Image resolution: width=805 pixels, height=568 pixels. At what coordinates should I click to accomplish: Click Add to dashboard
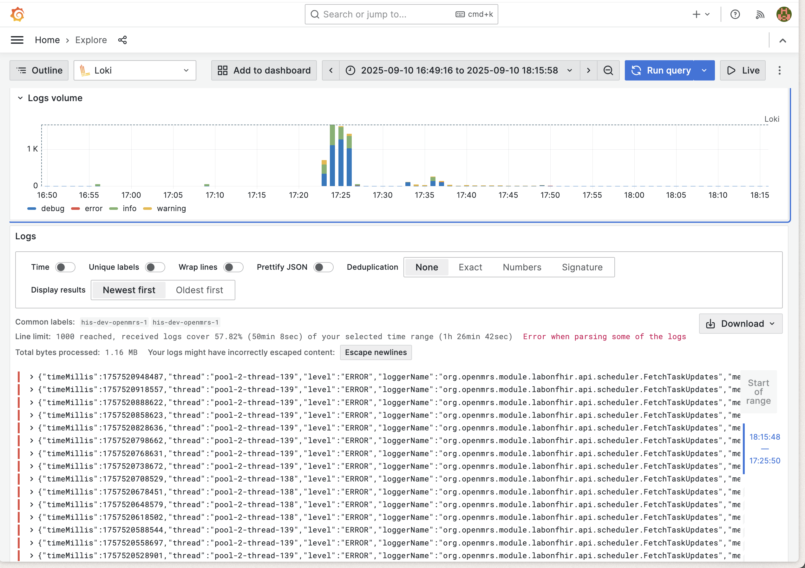(264, 70)
